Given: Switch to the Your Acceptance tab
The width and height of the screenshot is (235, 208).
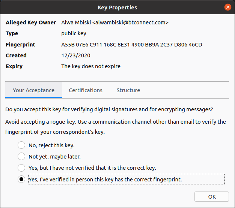Looking at the screenshot, I should (x=33, y=90).
